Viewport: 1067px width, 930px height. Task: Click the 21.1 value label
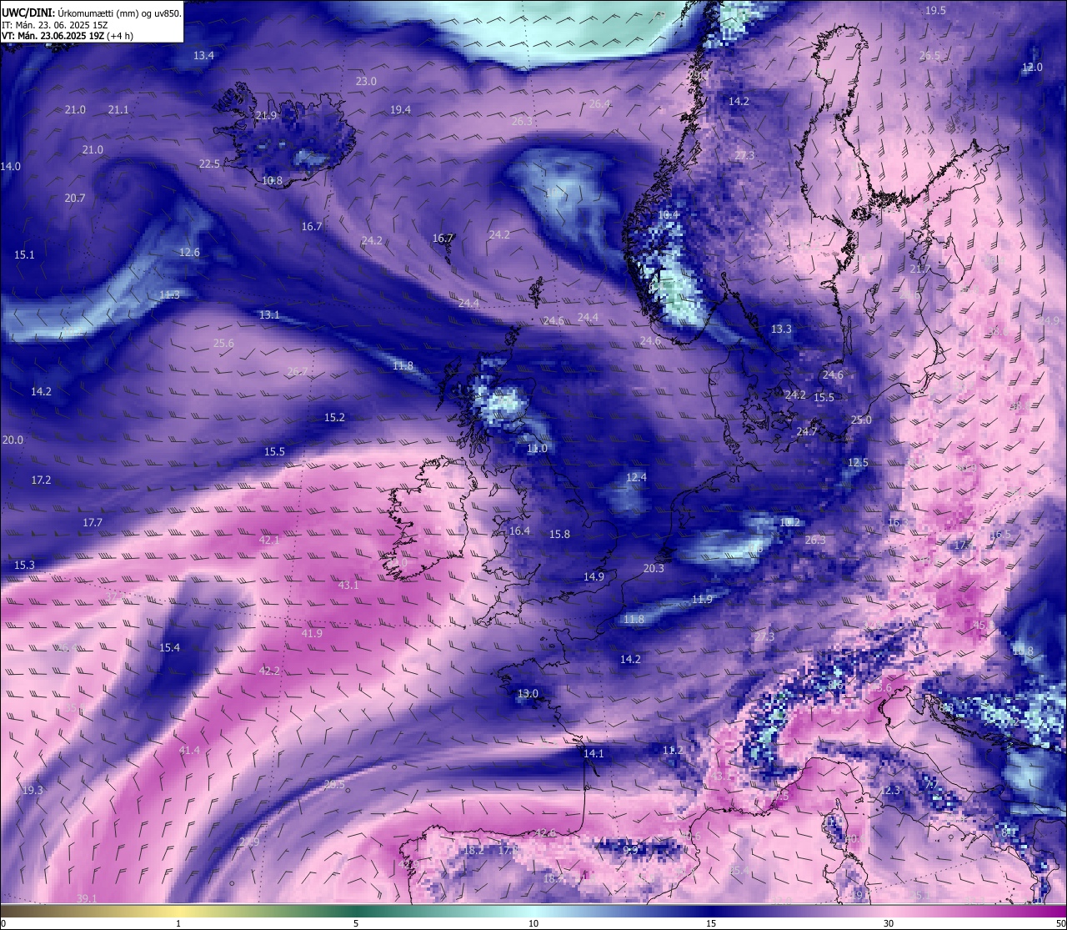(118, 109)
